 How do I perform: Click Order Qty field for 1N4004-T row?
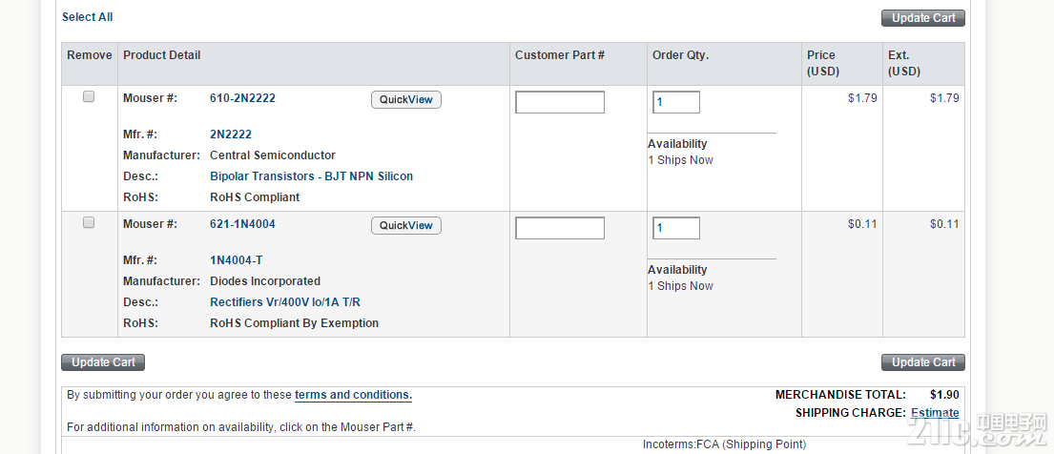[x=675, y=228]
